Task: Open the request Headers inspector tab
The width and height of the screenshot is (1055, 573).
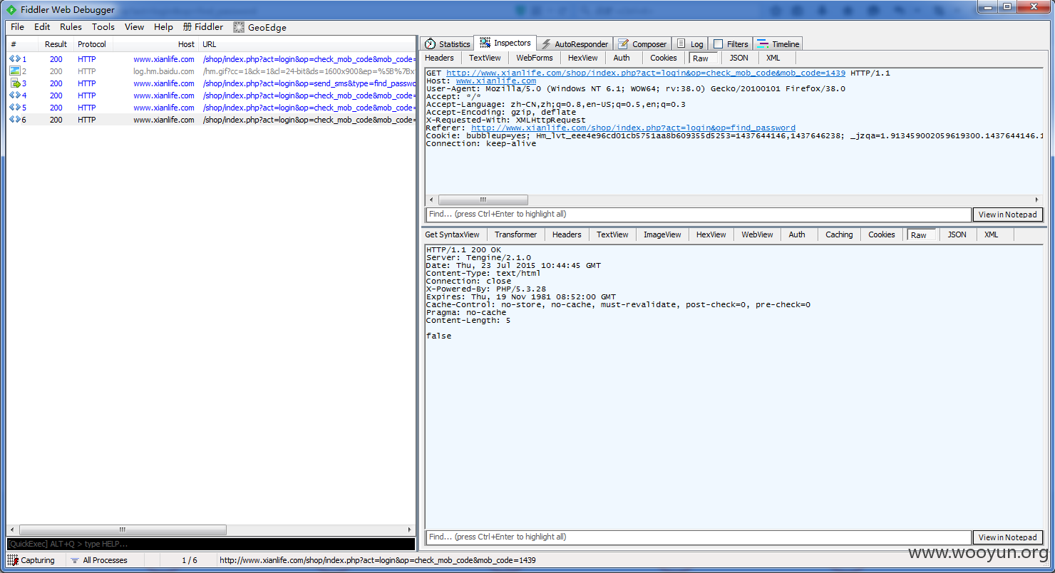Action: coord(439,58)
